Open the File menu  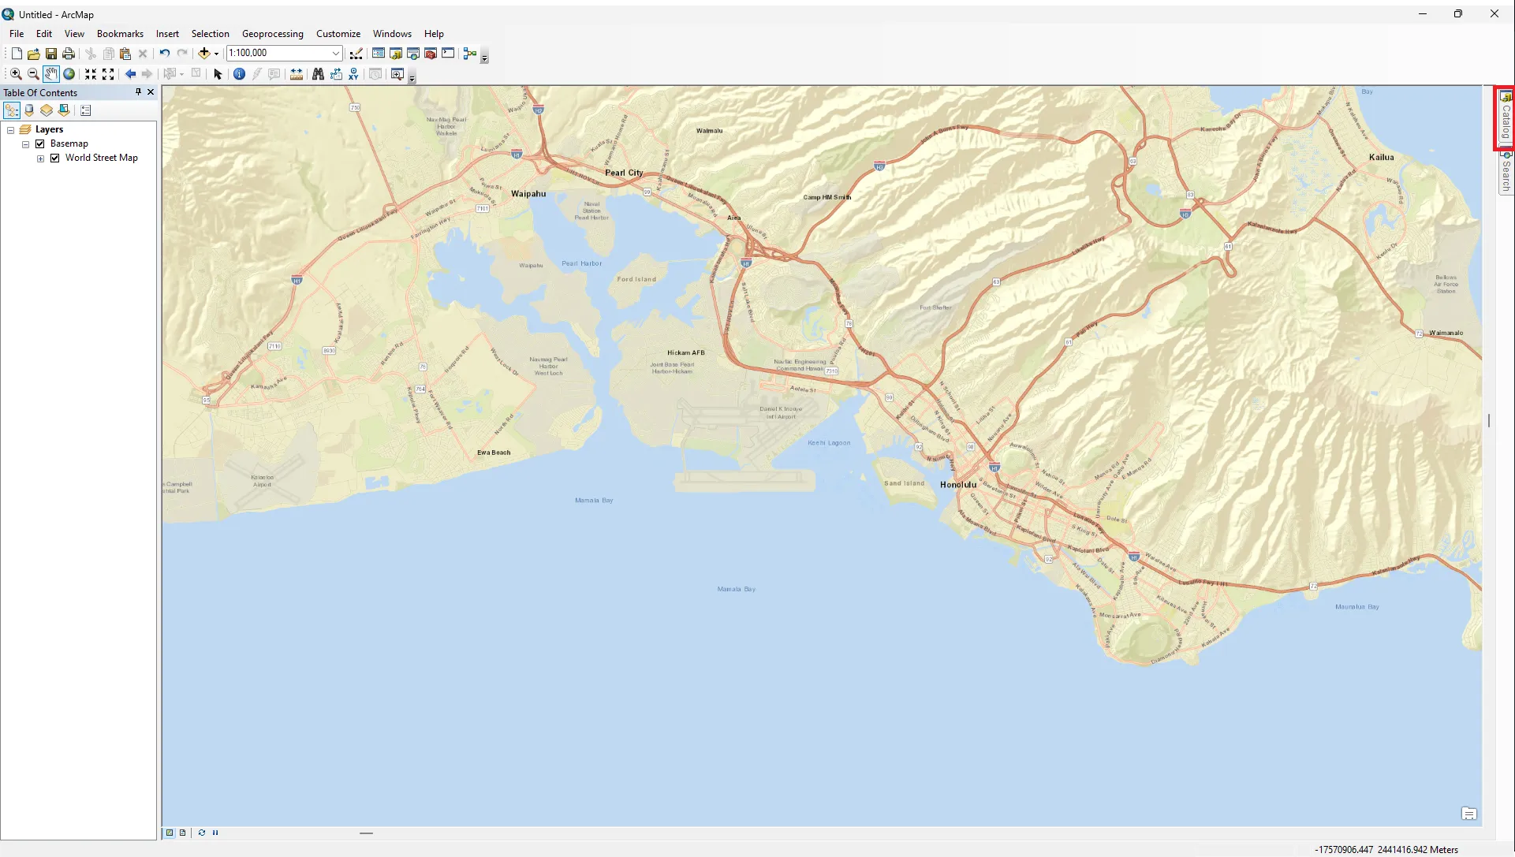17,34
